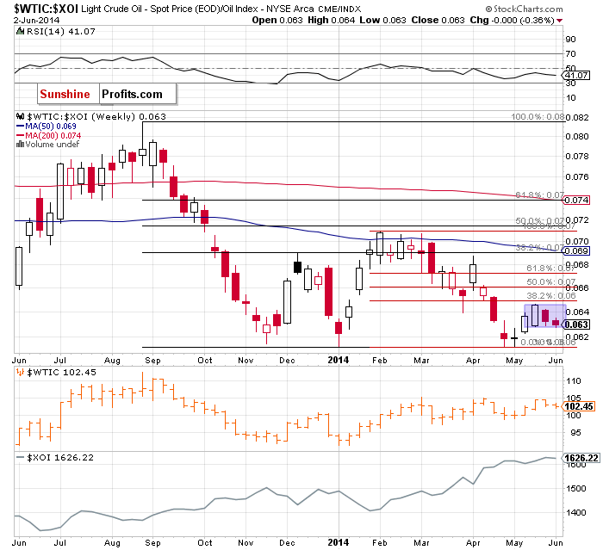Click the red MA(200) legend line marker

coord(20,135)
